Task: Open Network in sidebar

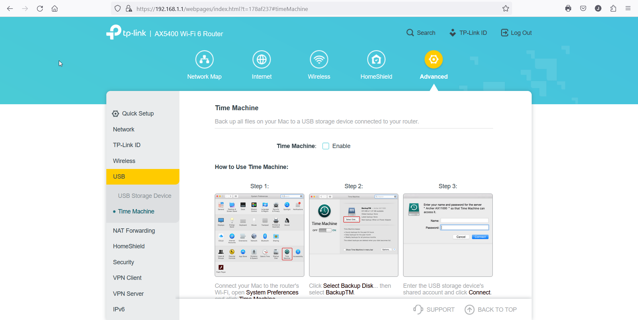Action: (x=143, y=129)
